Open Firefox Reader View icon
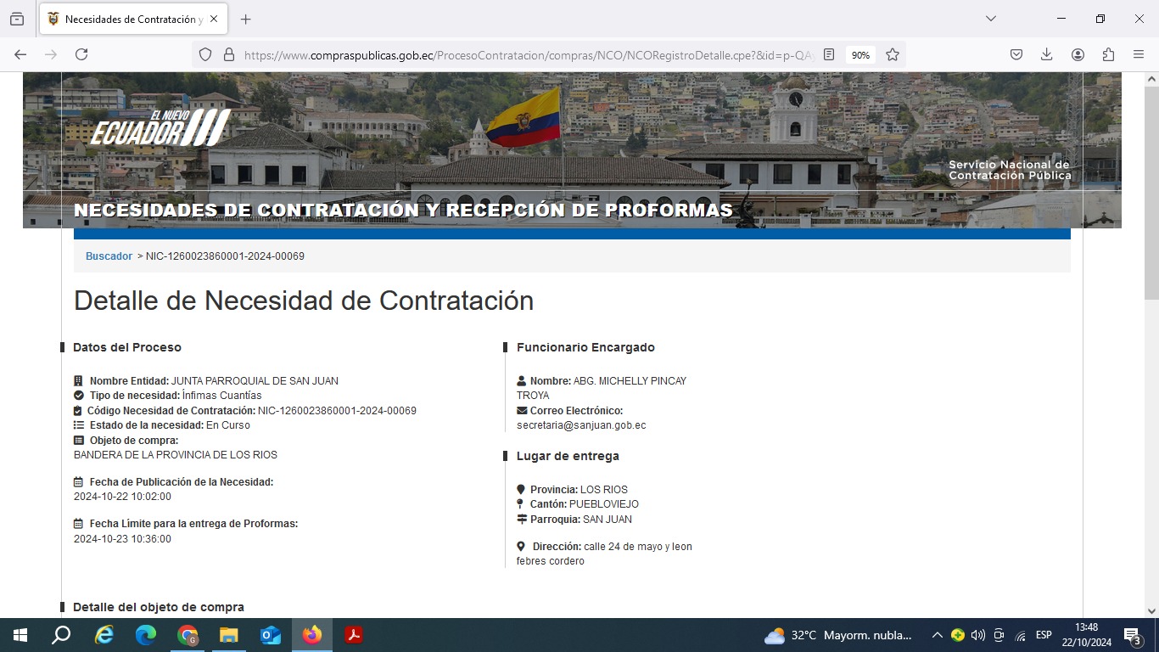Viewport: 1159px width, 652px height. point(829,54)
